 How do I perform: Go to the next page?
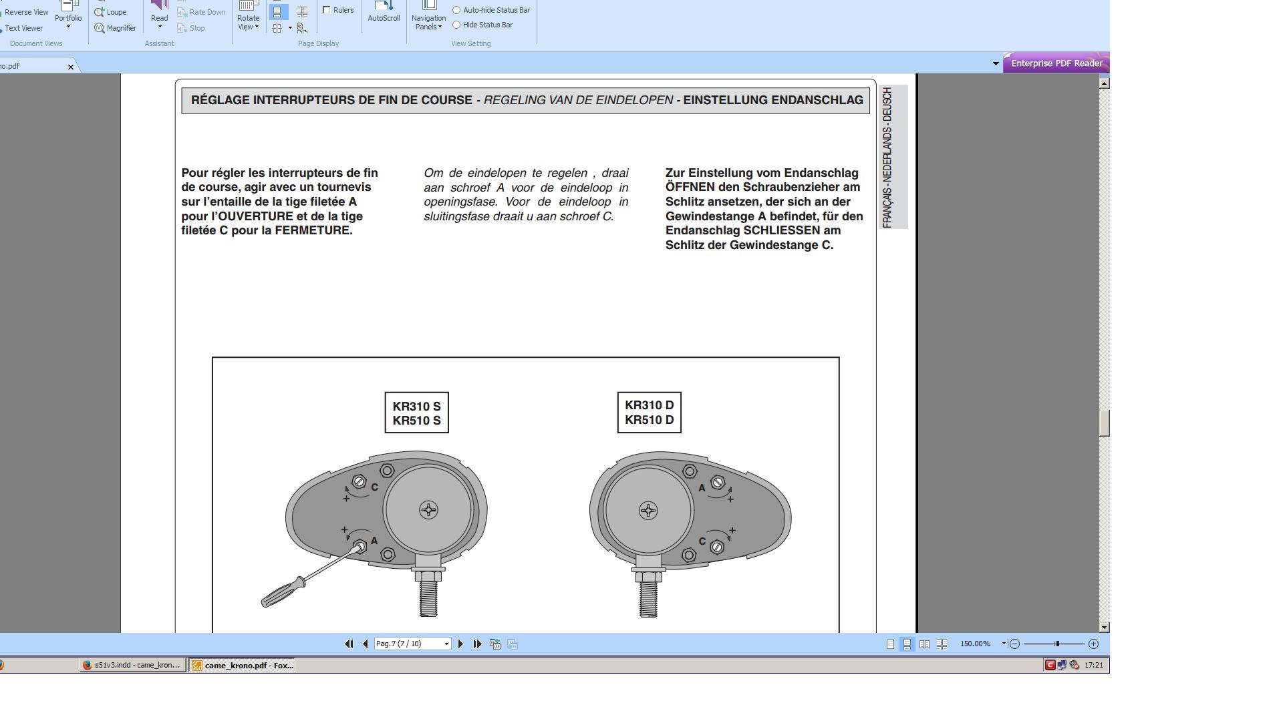tap(460, 644)
